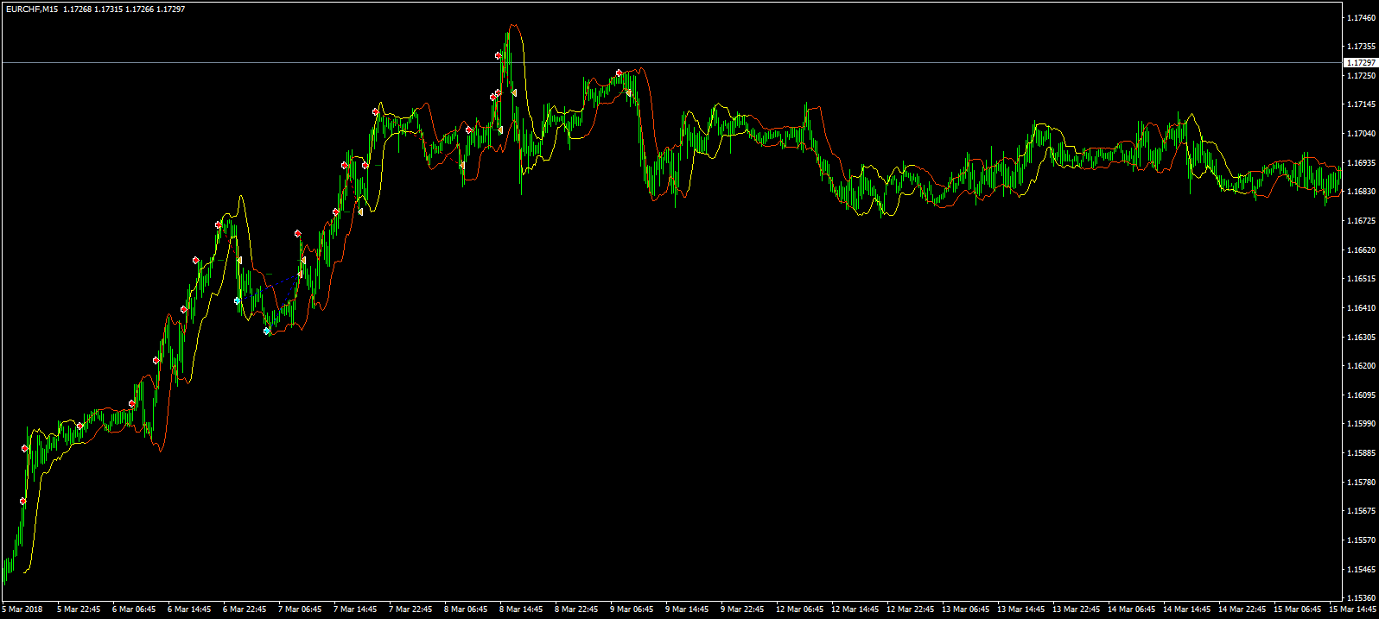Click the 1.15465 price axis label
The image size is (1379, 619).
point(1362,570)
